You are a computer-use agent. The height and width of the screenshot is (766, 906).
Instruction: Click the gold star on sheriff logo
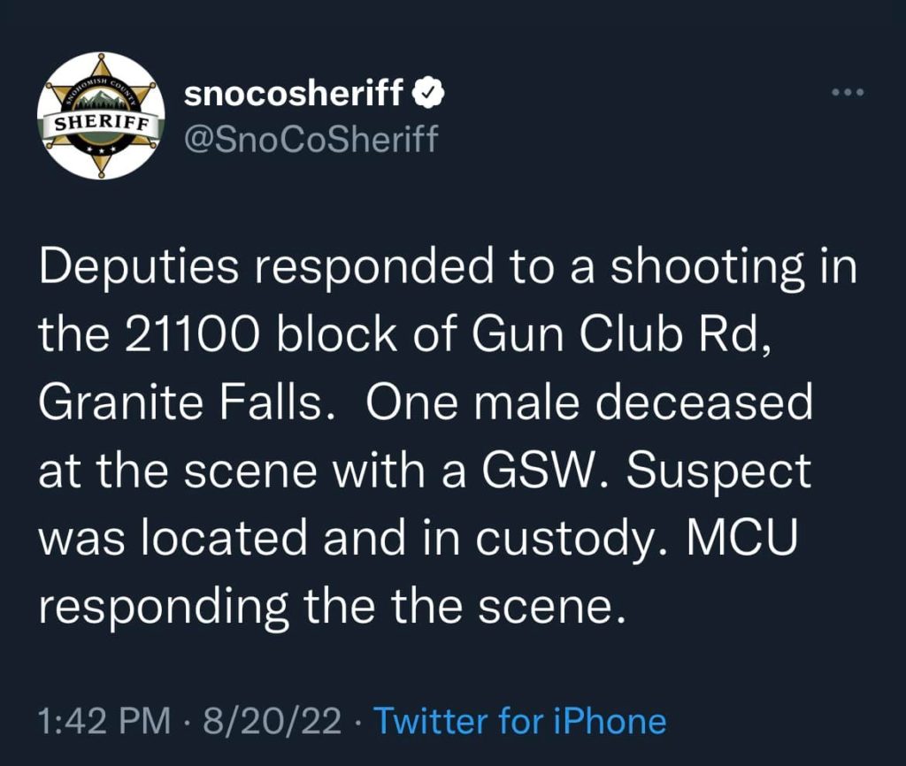(101, 116)
